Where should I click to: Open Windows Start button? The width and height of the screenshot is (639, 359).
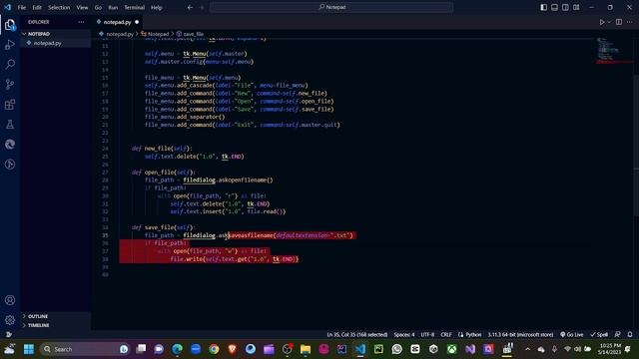pos(29,349)
